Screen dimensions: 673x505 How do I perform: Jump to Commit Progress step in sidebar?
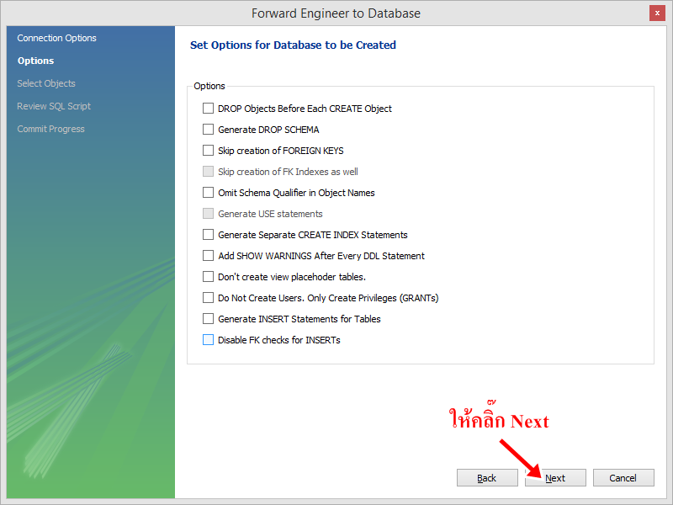[x=50, y=129]
